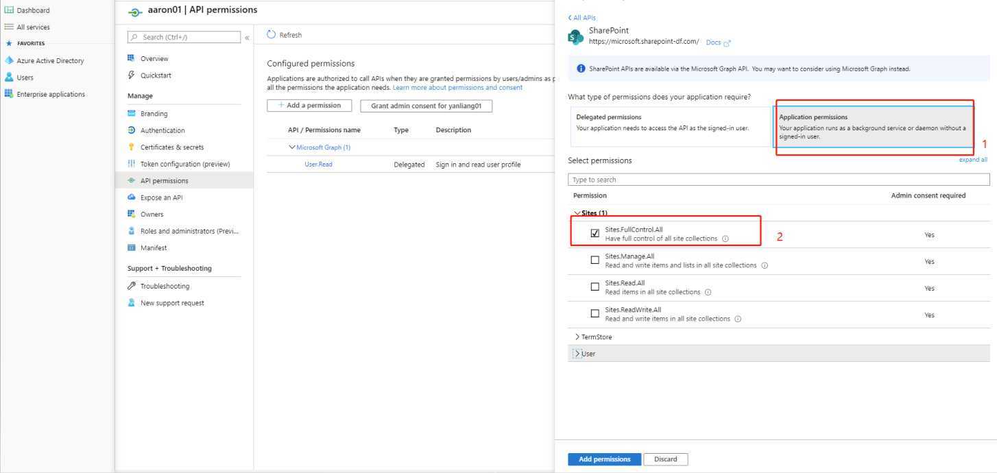Open the SharePoint Docs link
This screenshot has height=473, width=997.
[x=713, y=43]
